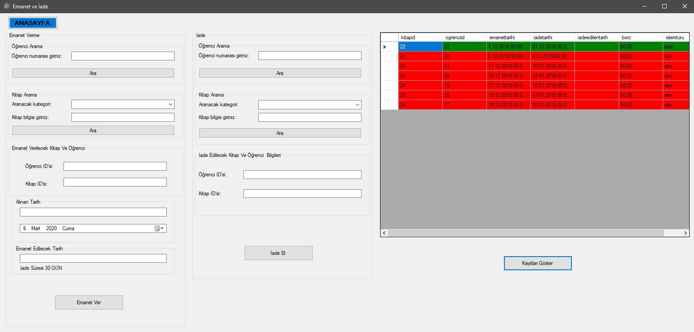Click Ara under Emanet Verme Öğrenci Arama
Image resolution: width=694 pixels, height=332 pixels.
(x=93, y=73)
